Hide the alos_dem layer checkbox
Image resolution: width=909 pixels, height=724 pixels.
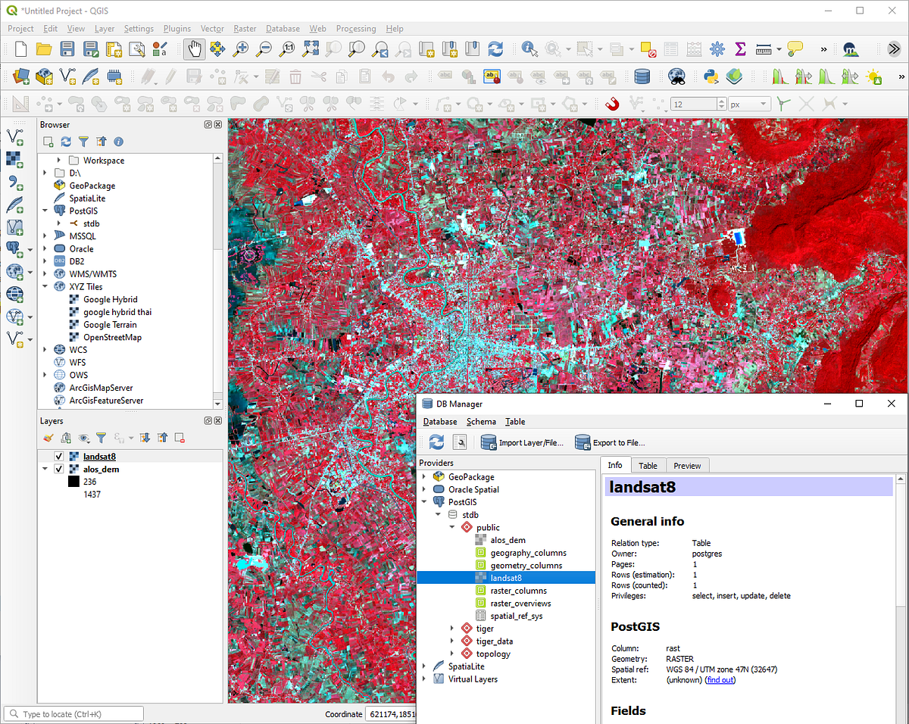[x=59, y=469]
